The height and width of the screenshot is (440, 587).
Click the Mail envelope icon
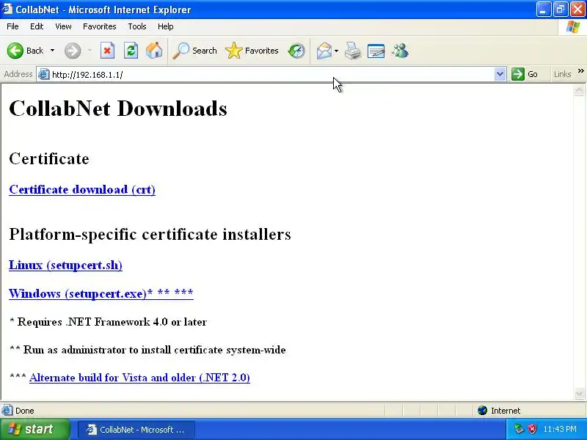pyautogui.click(x=324, y=51)
